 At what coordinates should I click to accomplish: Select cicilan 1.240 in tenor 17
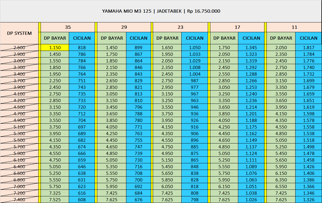[251, 94]
